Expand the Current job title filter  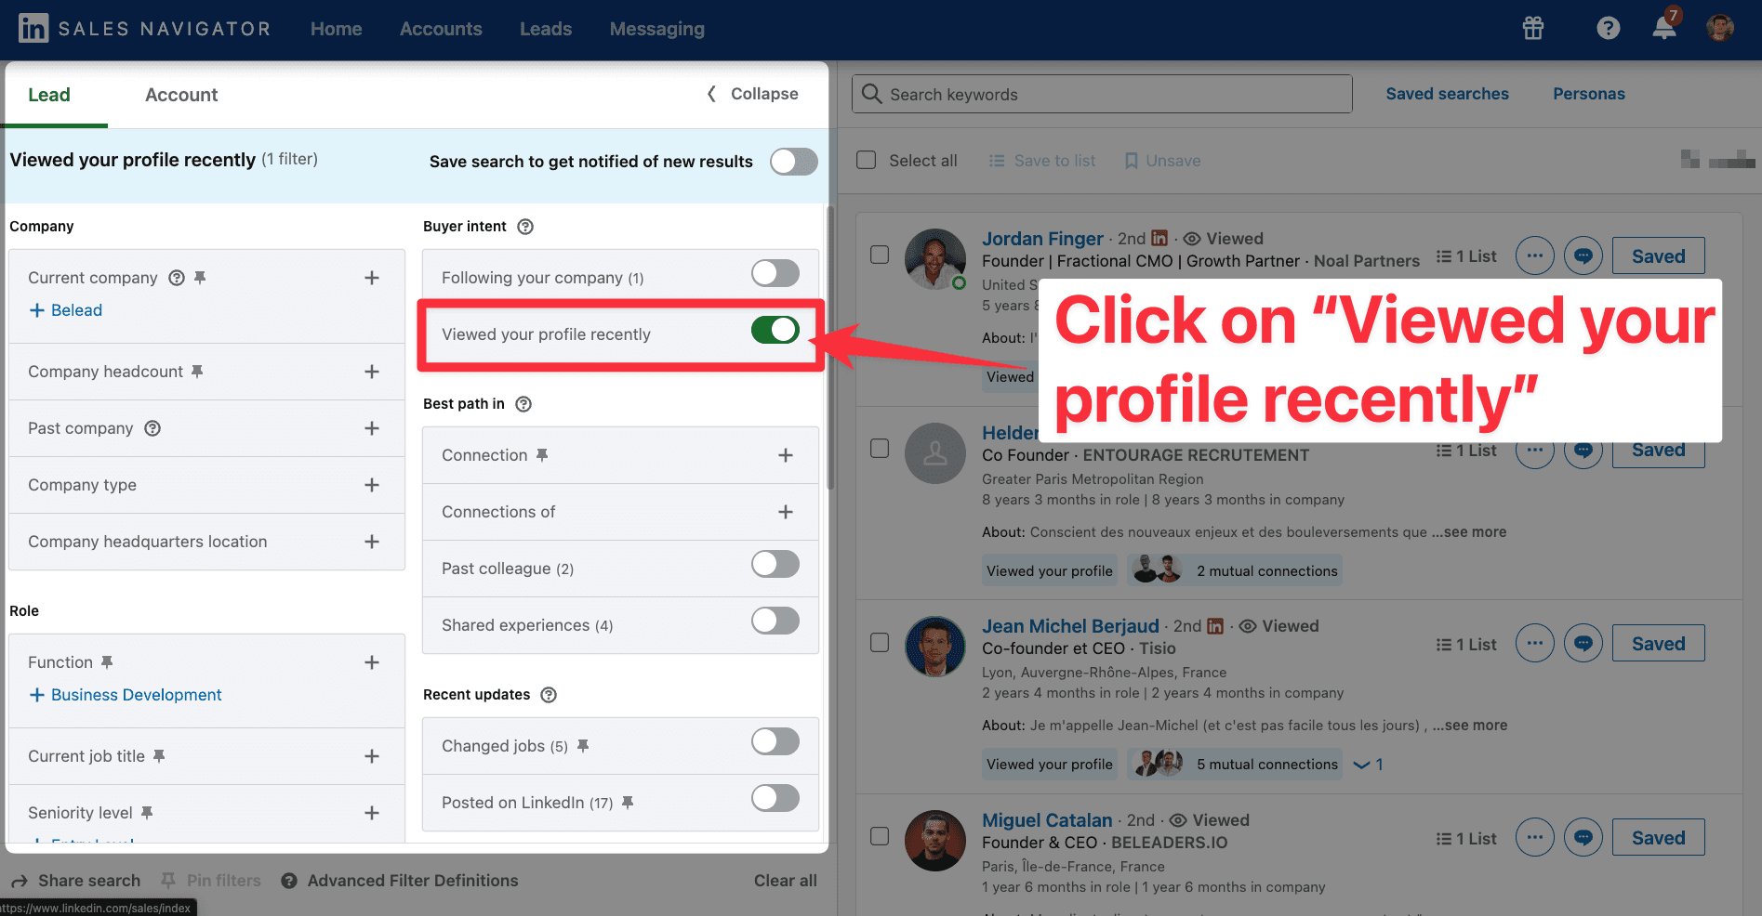[x=372, y=756]
